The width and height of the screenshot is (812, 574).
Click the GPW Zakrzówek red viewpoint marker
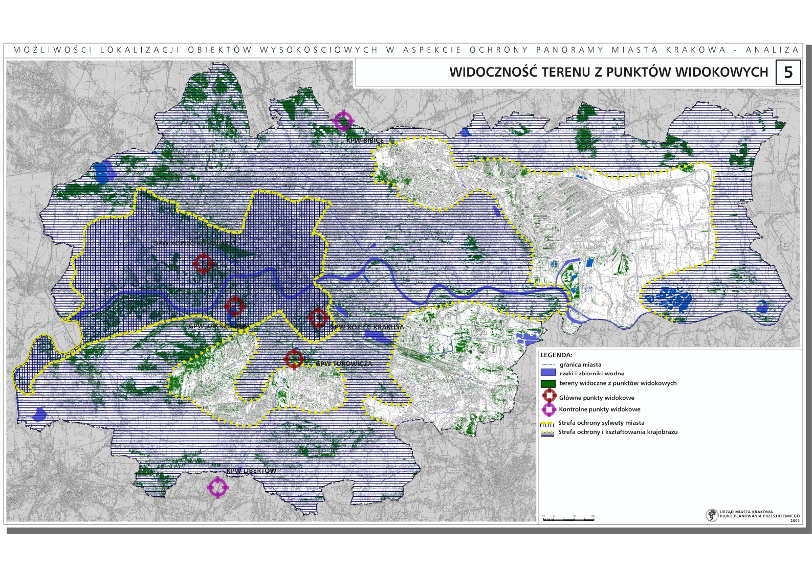pos(235,306)
